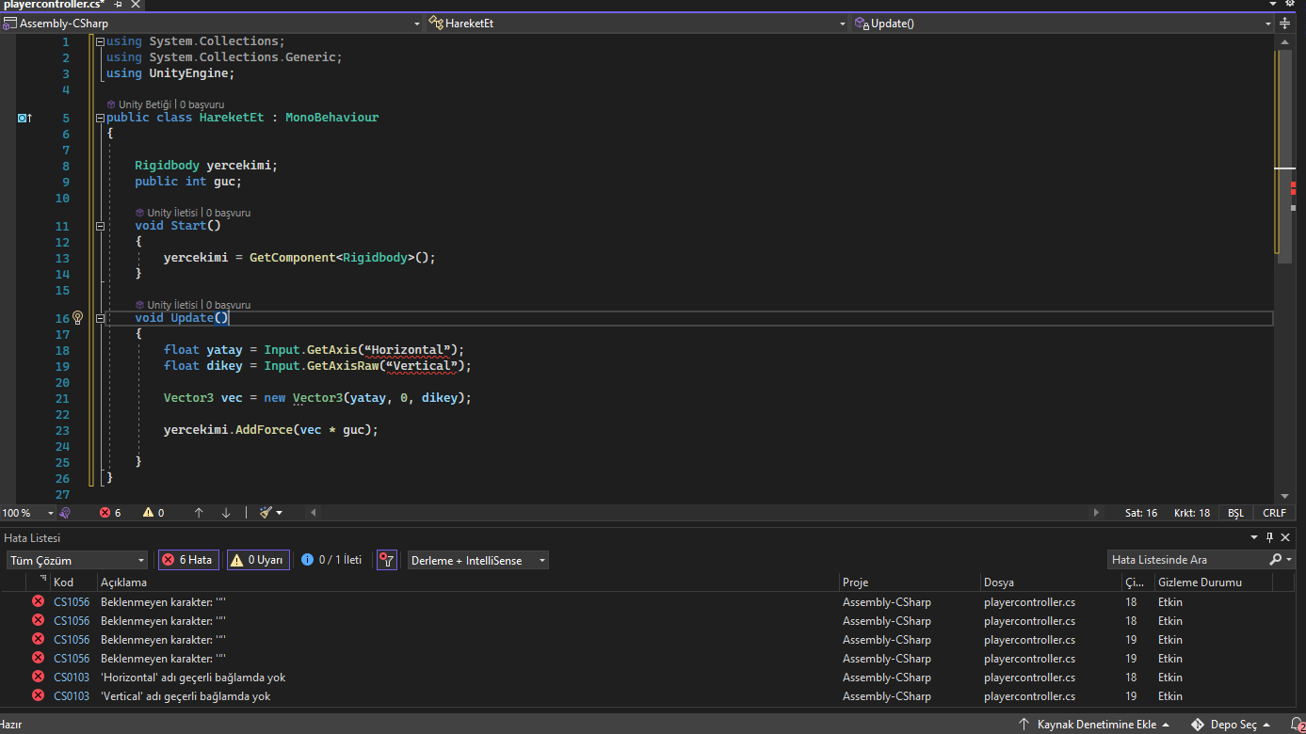The height and width of the screenshot is (734, 1306).
Task: Click the lightbulb quick actions icon
Action: tap(78, 318)
